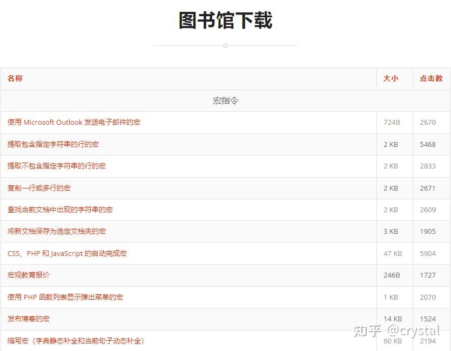Open the 使用 Microsoft Outlook 发送电子邮件的宏 link
Image resolution: width=451 pixels, height=351 pixels.
click(x=73, y=122)
